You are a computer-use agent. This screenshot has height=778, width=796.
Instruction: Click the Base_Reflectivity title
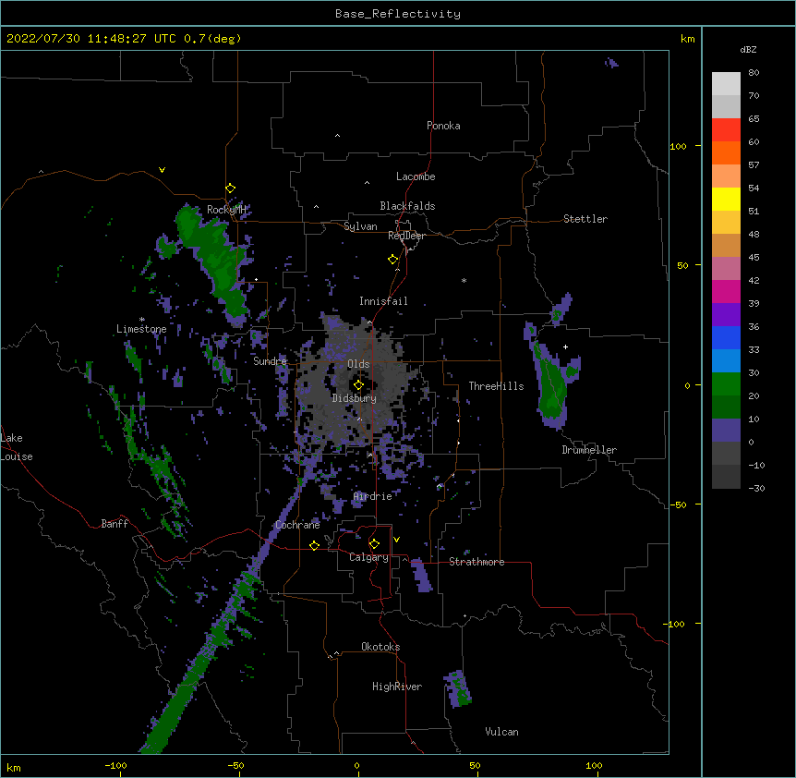[398, 14]
